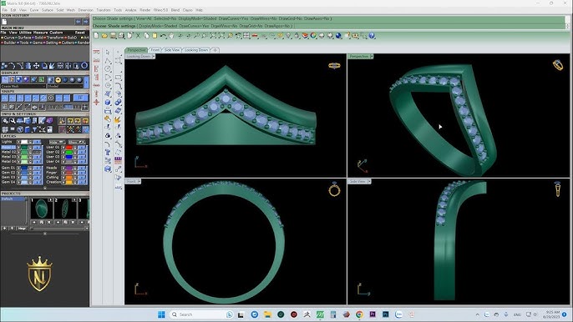Click the blue render sphere toolbar icon

click(x=338, y=35)
